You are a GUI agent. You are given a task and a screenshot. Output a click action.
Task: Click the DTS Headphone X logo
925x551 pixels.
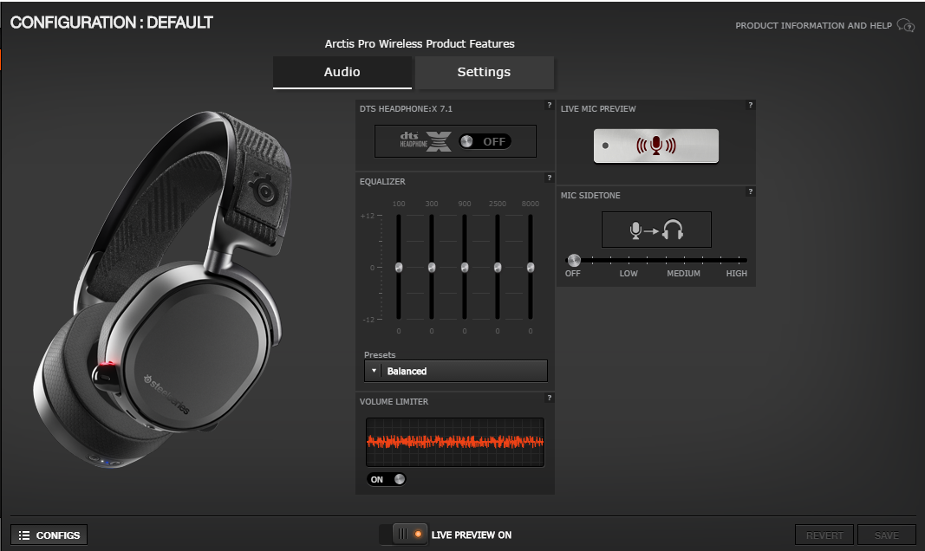(426, 141)
